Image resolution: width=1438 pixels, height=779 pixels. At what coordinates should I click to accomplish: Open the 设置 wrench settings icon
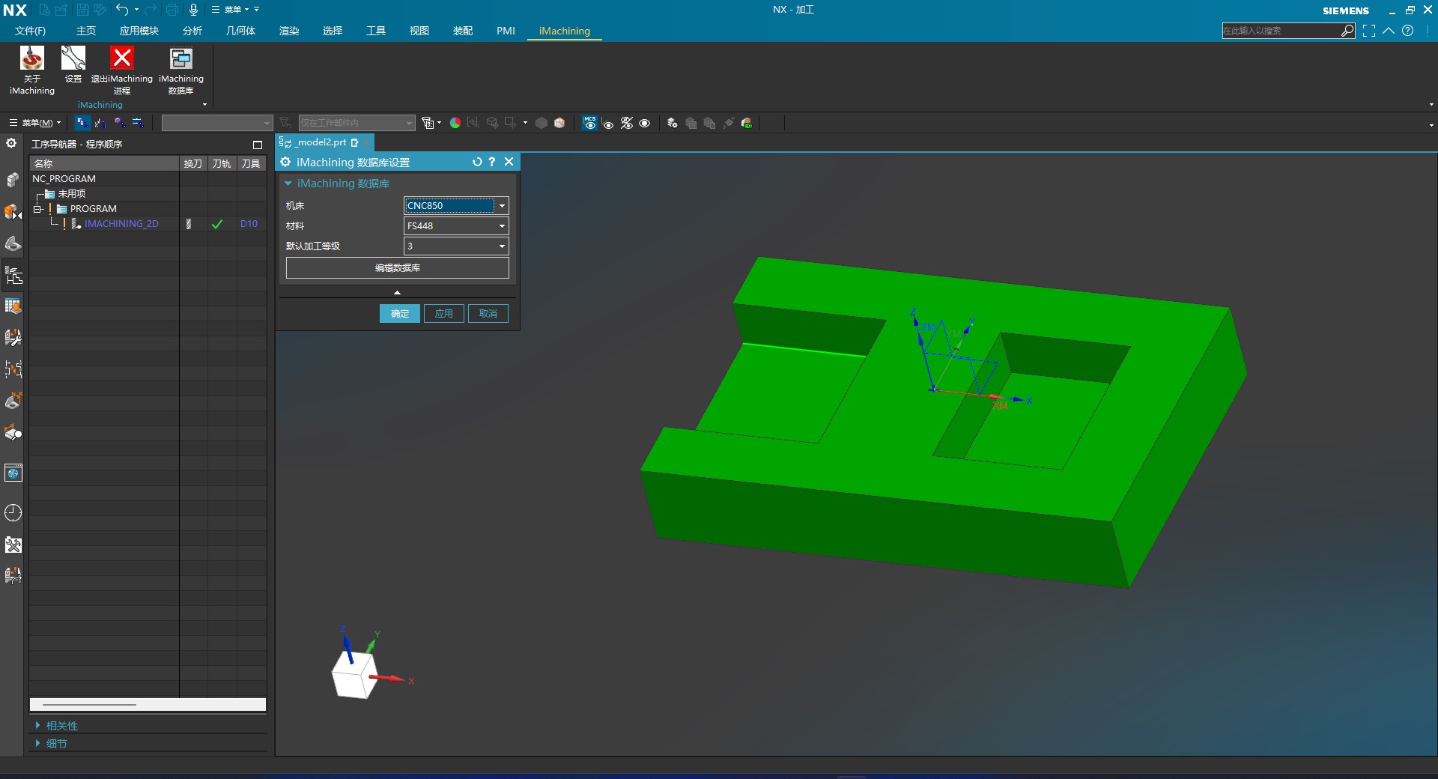tap(73, 64)
